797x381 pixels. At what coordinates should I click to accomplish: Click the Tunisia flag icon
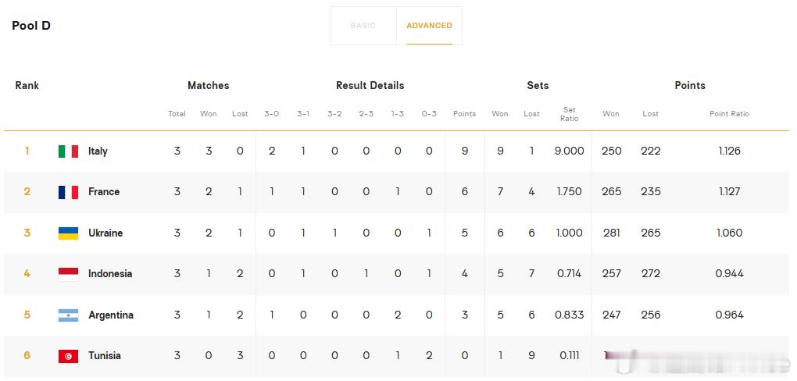(68, 356)
